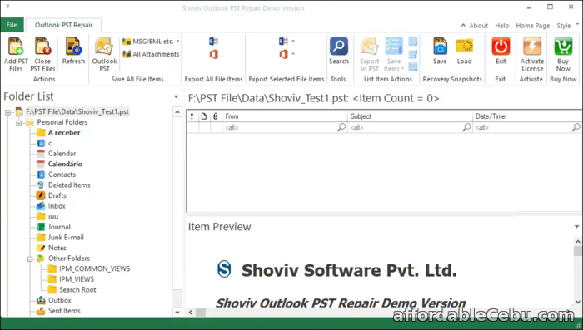Image resolution: width=583 pixels, height=330 pixels.
Task: Select the Notes folder
Action: 57,248
